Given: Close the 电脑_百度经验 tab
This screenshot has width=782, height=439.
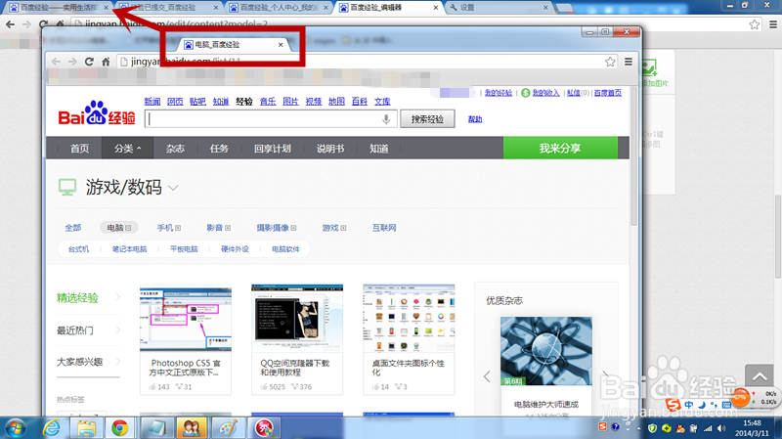Looking at the screenshot, I should click(281, 44).
